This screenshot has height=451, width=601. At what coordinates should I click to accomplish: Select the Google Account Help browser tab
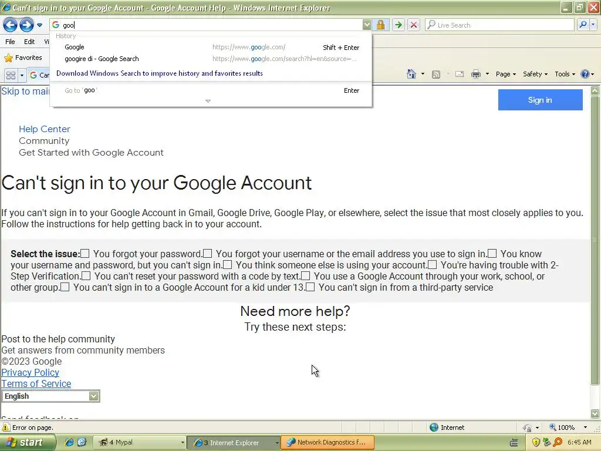[39, 75]
